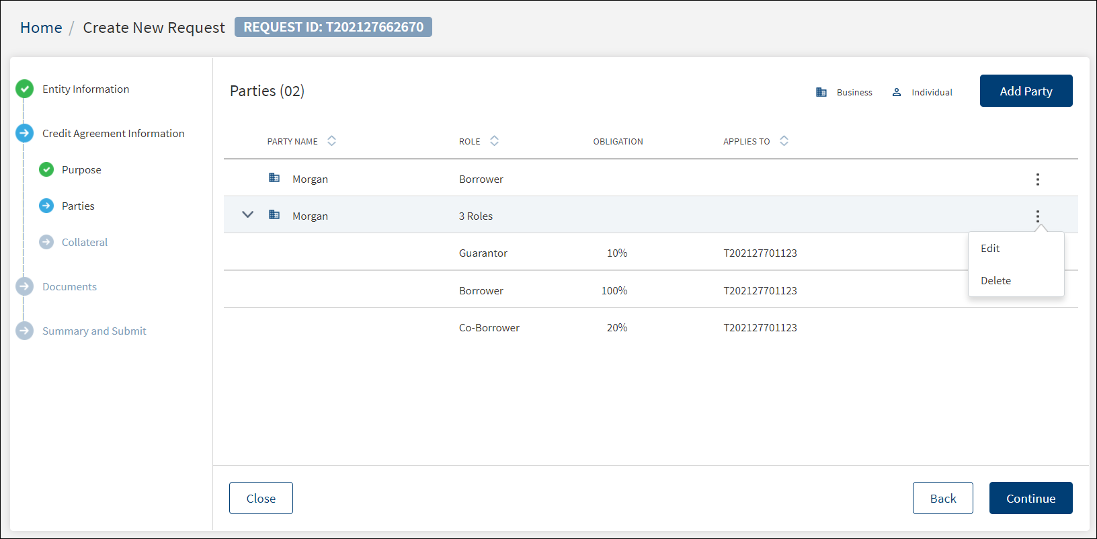
Task: Click Borrower role in 100% sub-row
Action: (x=481, y=291)
